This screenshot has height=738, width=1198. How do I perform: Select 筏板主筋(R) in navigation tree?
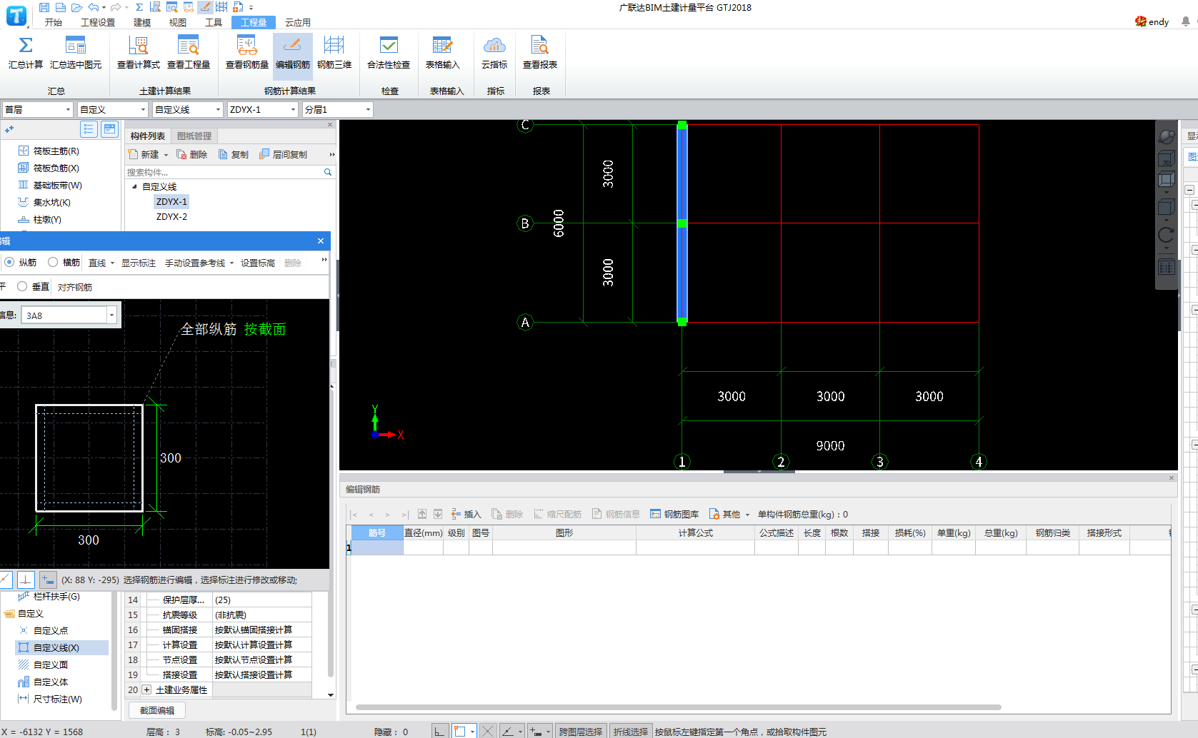(56, 151)
